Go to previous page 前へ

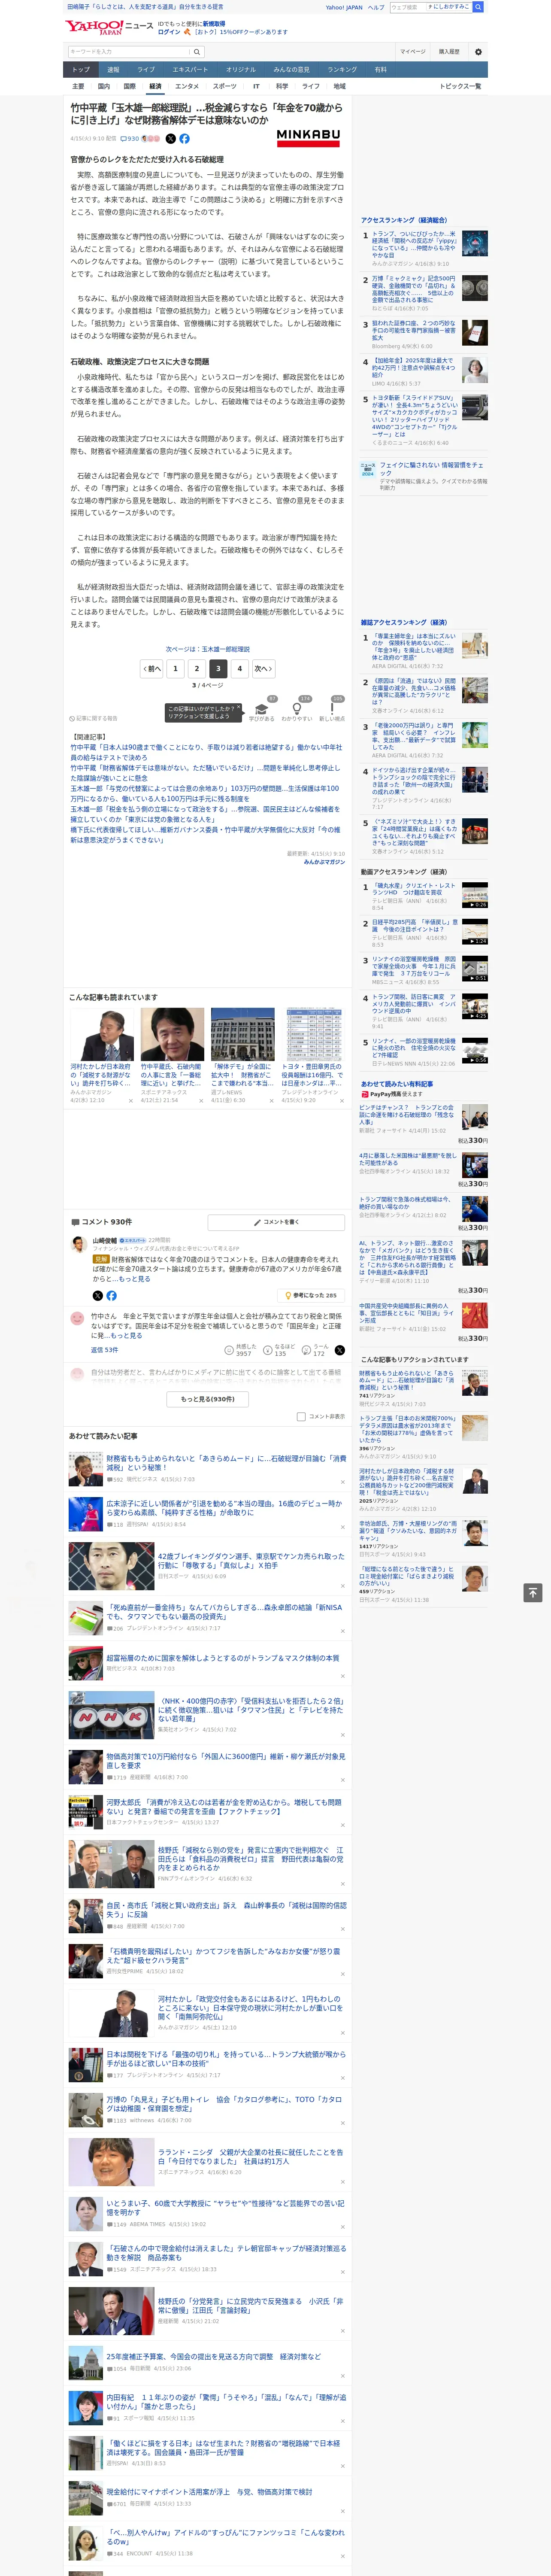[x=152, y=668]
